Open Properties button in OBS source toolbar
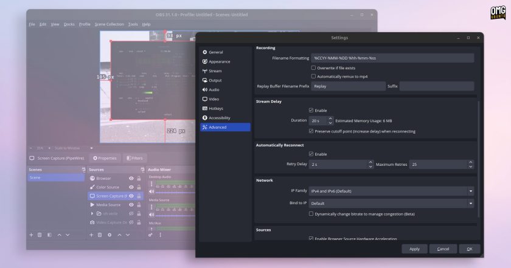Viewport: 511px width, 268px height. tap(105, 158)
